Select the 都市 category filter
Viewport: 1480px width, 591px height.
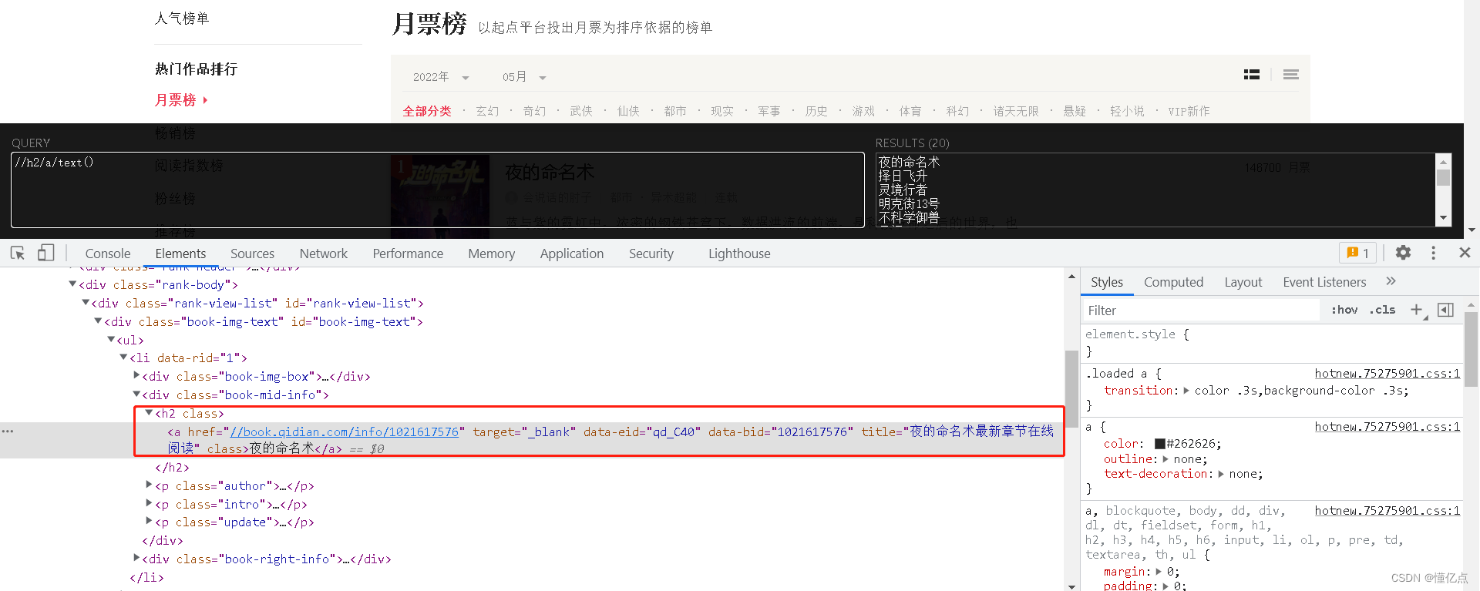[x=675, y=111]
